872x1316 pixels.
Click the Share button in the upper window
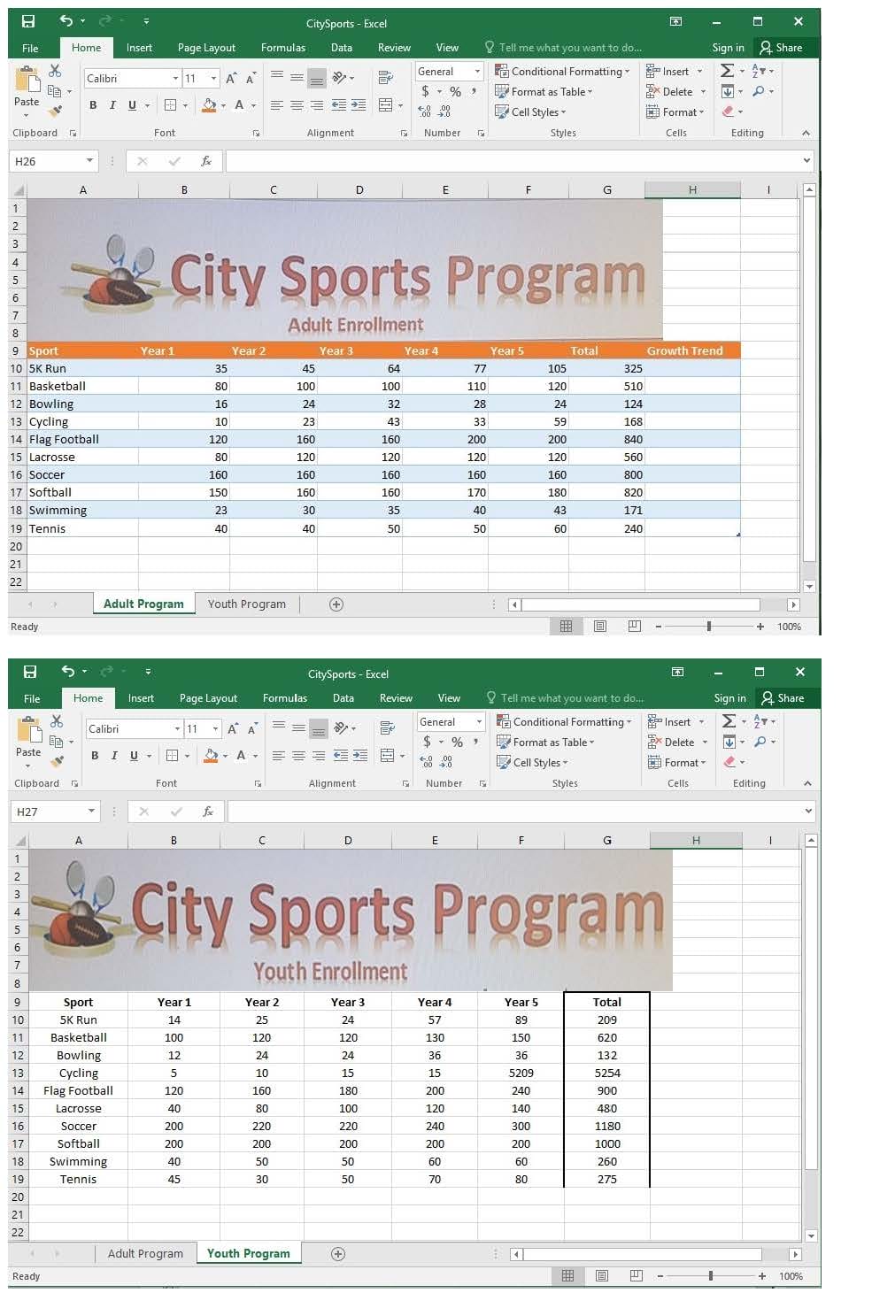click(x=781, y=48)
